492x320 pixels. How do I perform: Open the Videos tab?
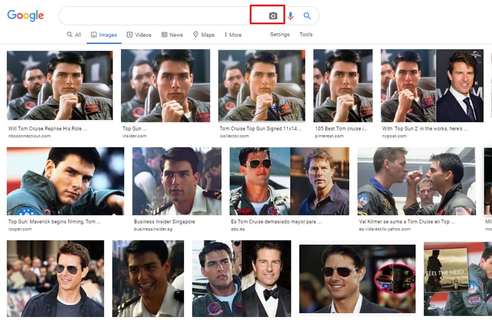(x=139, y=35)
